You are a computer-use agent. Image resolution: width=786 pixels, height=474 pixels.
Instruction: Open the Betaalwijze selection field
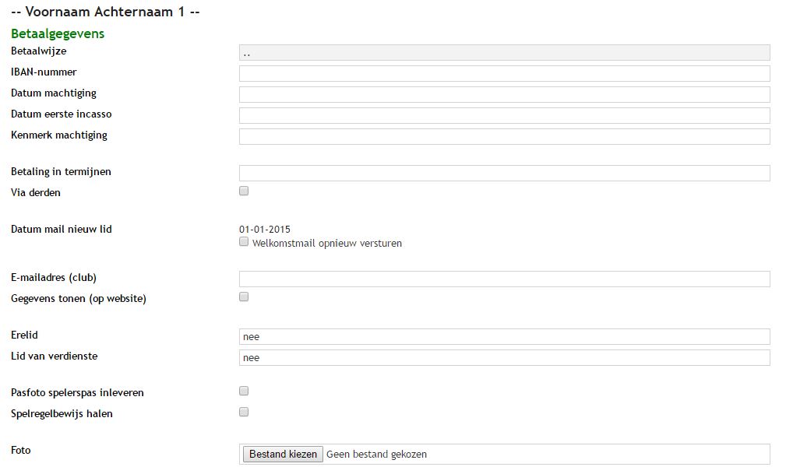504,53
